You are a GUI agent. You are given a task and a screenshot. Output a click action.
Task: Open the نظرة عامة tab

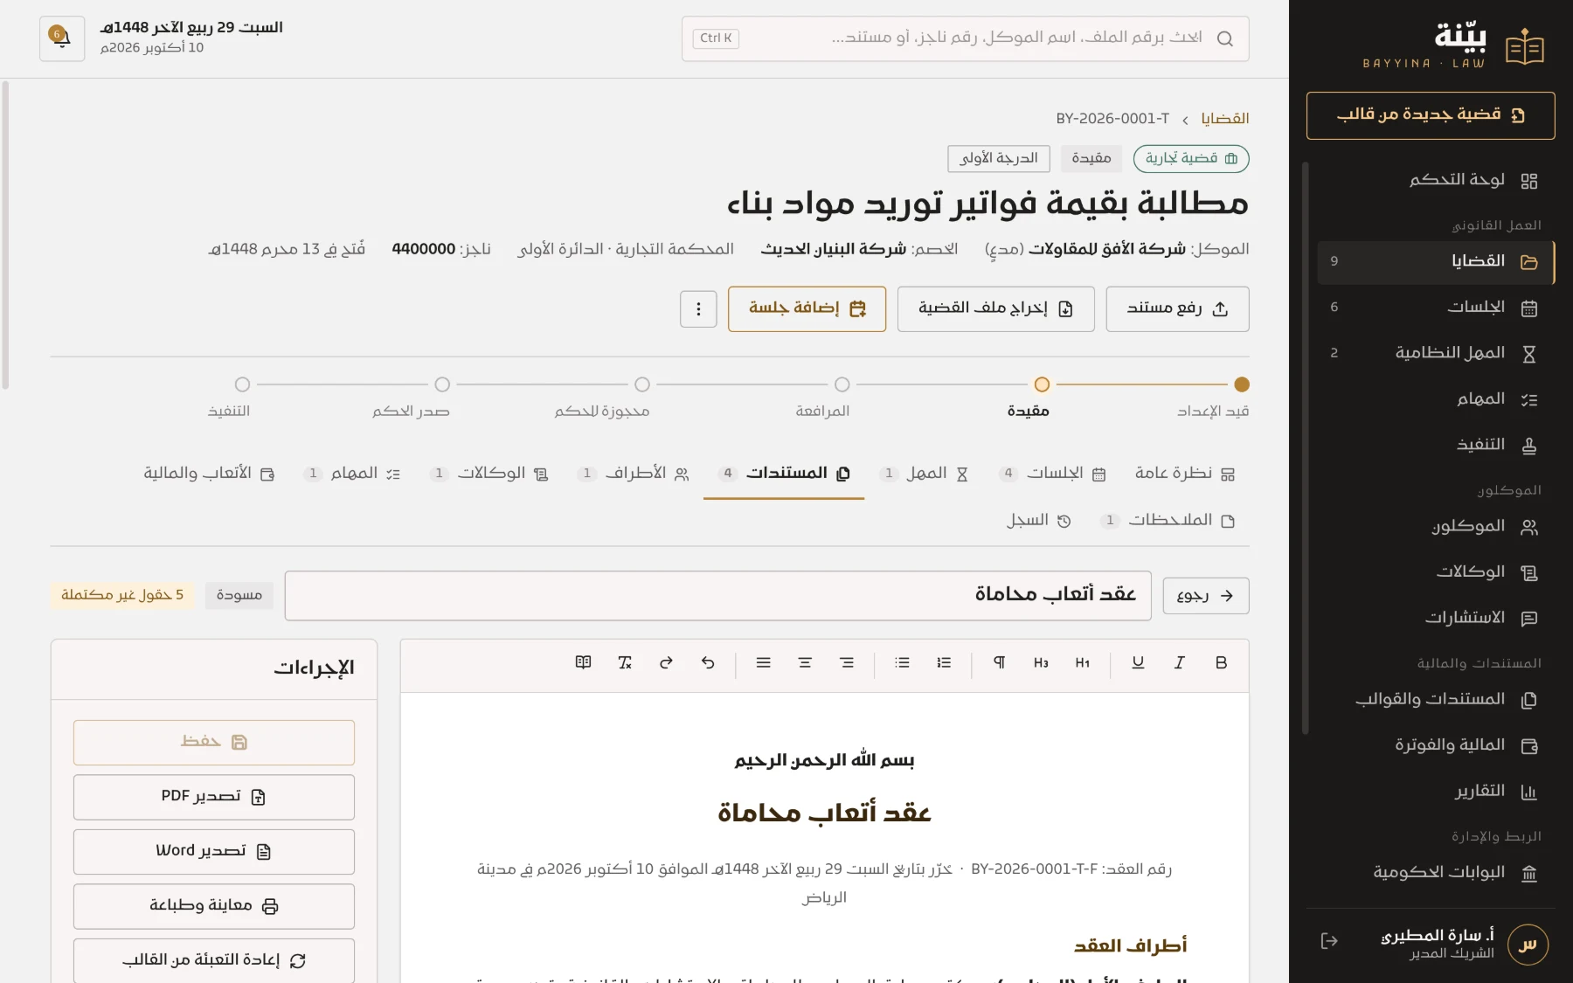[1184, 474]
